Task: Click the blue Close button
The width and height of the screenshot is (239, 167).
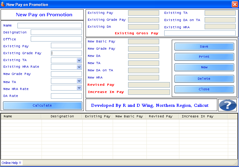Action: pos(204,89)
